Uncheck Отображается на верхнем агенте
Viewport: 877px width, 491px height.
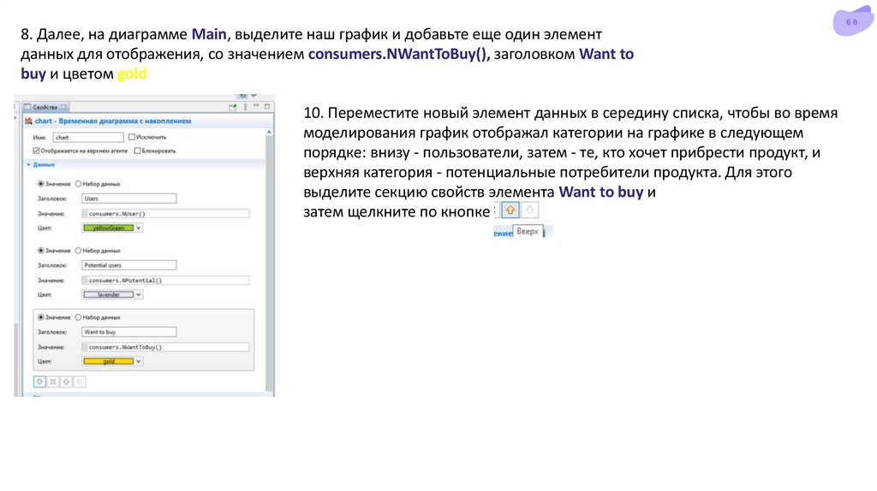pyautogui.click(x=36, y=151)
